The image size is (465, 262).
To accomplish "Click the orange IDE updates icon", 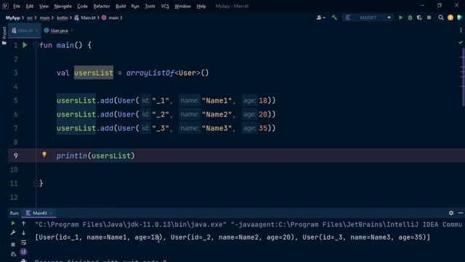I will 450,17.
